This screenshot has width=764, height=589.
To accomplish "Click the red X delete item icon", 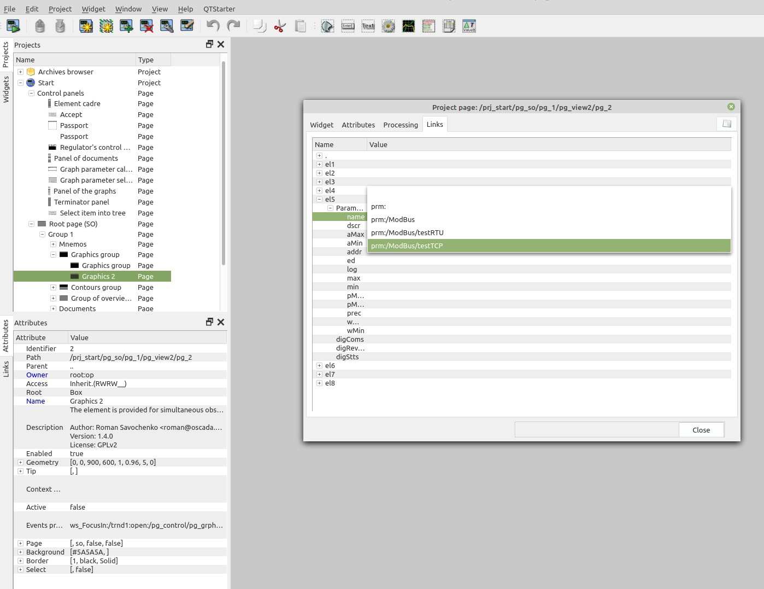I will (x=146, y=26).
